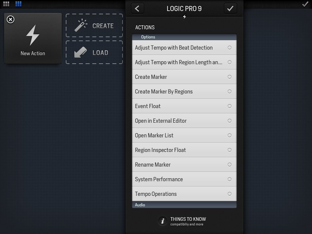The height and width of the screenshot is (234, 312).
Task: Choose Adjust Tempo with Beat Detection
Action: coord(184,47)
